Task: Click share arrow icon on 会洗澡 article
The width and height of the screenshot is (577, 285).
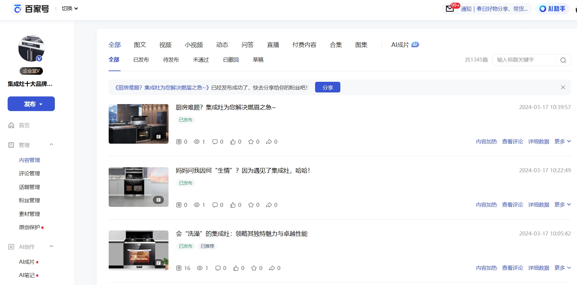Action: [x=272, y=268]
